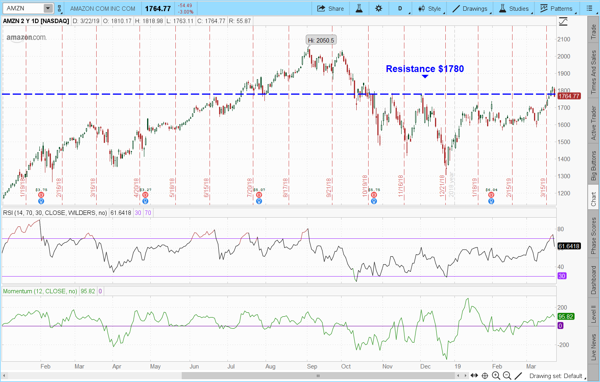Click the green 95.82 Momentum axis tag
The height and width of the screenshot is (382, 600).
point(566,317)
